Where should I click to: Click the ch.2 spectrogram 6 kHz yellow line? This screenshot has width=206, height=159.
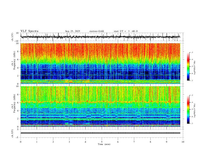100,102
